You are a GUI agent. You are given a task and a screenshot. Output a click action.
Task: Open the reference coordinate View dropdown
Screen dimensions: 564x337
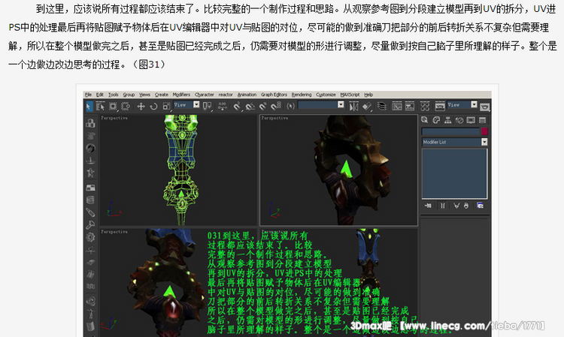coord(186,106)
